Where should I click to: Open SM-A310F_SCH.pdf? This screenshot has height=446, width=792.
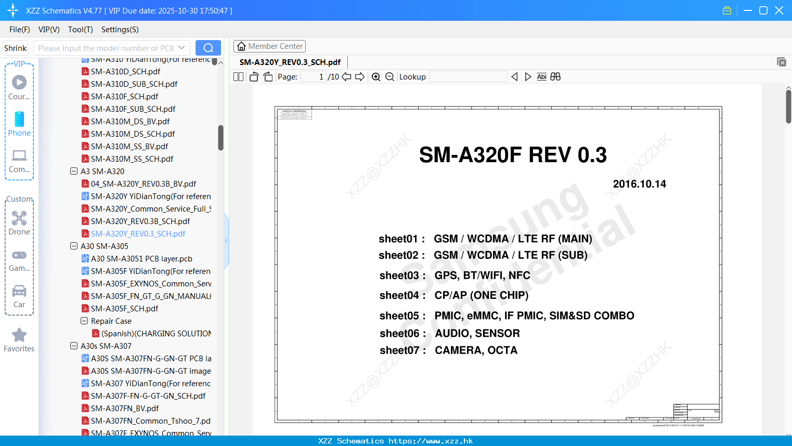[124, 96]
